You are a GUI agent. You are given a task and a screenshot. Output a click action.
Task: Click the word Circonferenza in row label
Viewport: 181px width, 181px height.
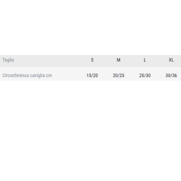coord(16,76)
